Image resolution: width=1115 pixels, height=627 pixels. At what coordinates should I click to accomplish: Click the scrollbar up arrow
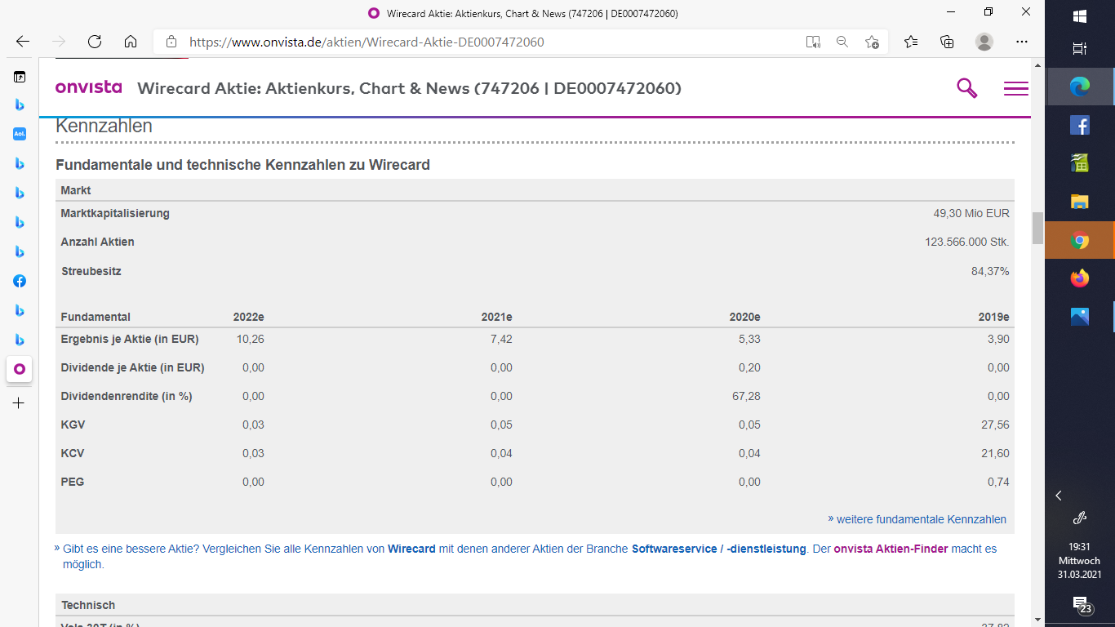1037,64
